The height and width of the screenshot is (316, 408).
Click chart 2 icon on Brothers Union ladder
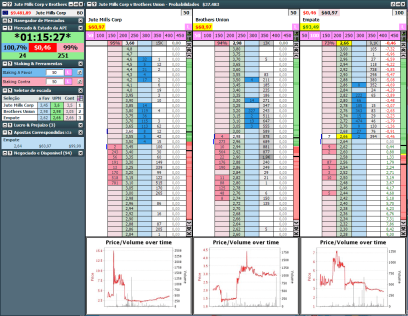[x=296, y=38]
